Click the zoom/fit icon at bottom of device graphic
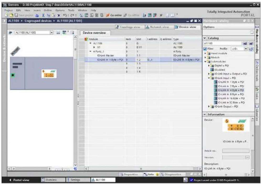Screen dimensions: 261x184 [x=75, y=169]
